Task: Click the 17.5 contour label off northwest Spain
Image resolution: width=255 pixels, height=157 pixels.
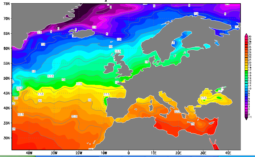Action: 107,94
